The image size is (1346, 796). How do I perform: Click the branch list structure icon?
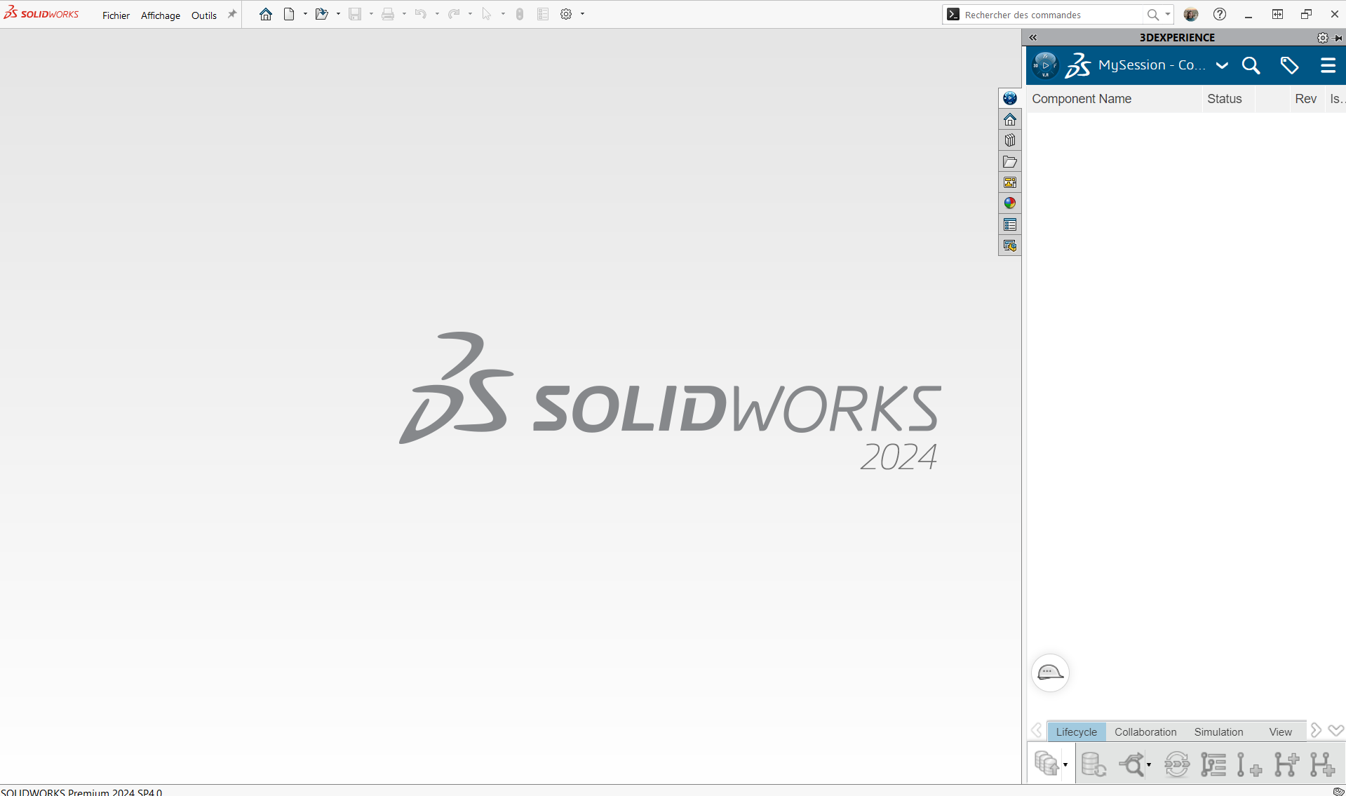[x=1213, y=764]
